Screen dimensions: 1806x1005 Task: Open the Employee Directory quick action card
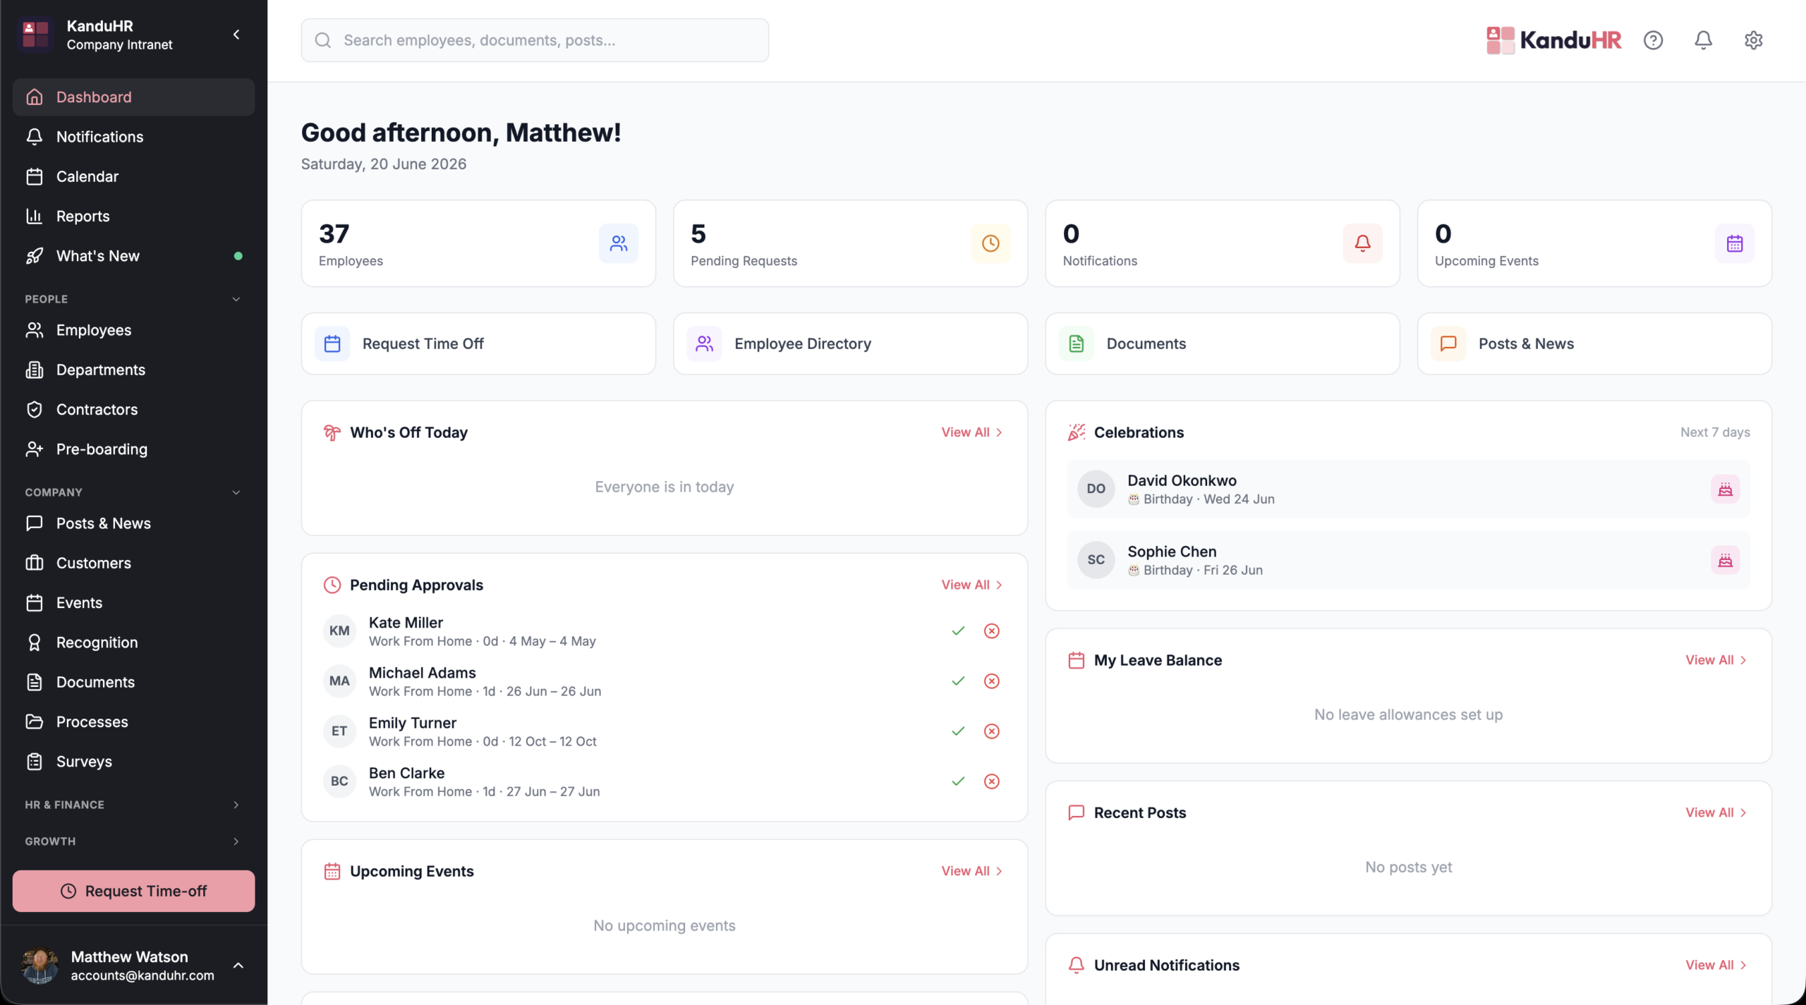pos(850,343)
